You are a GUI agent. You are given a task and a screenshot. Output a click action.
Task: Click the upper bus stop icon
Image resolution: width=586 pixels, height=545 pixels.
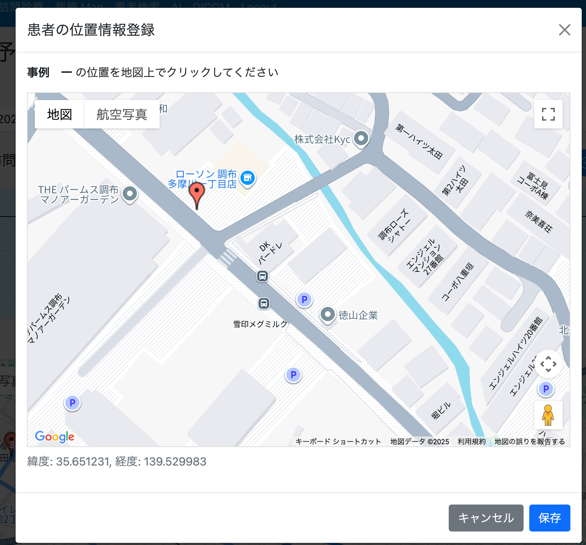[x=262, y=276]
